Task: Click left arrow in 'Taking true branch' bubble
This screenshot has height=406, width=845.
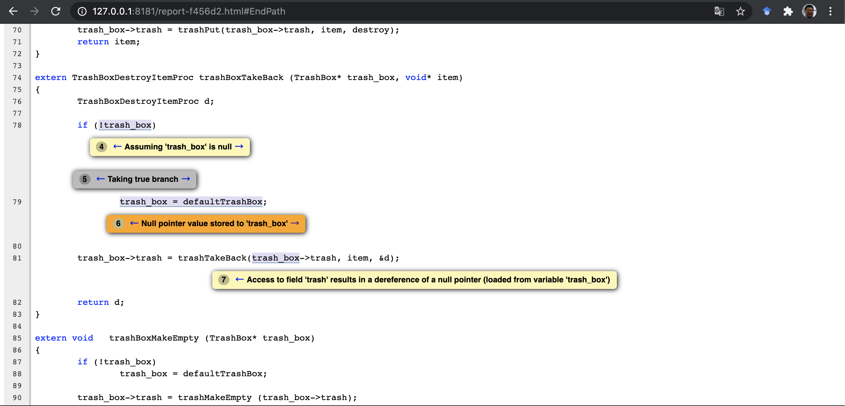Action: point(100,179)
